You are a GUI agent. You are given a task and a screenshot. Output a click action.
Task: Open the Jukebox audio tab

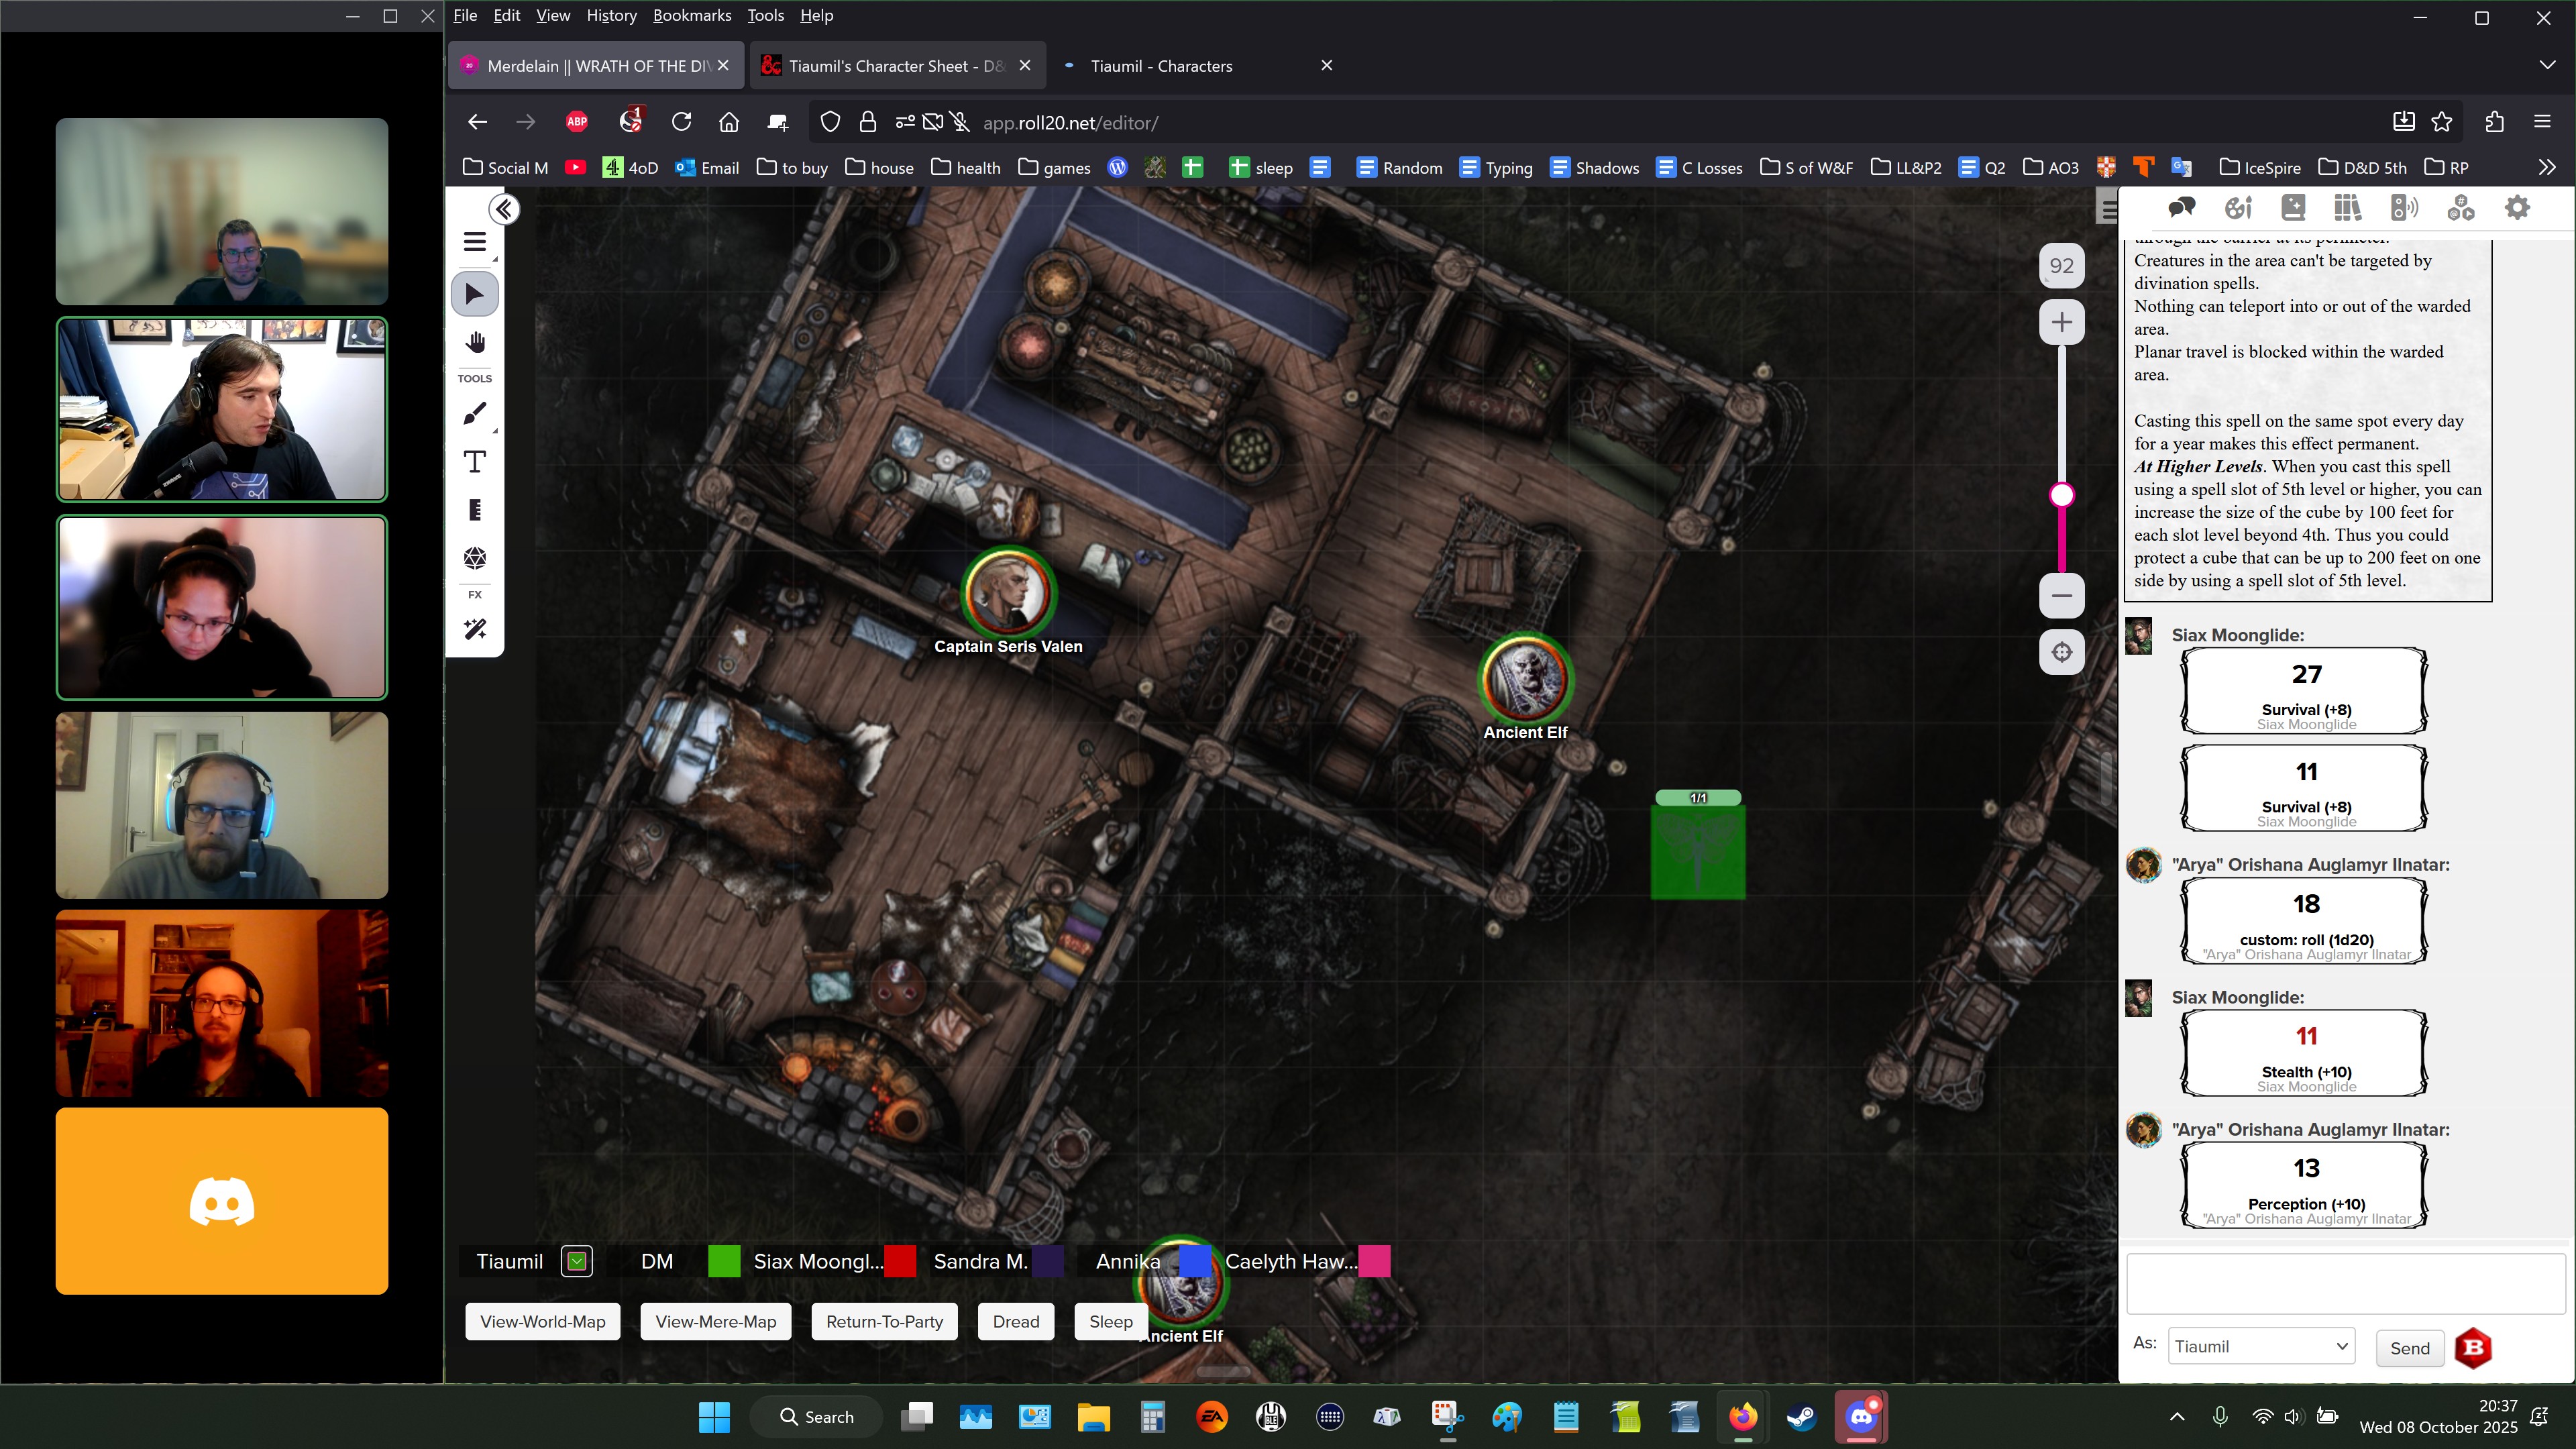pyautogui.click(x=2404, y=208)
